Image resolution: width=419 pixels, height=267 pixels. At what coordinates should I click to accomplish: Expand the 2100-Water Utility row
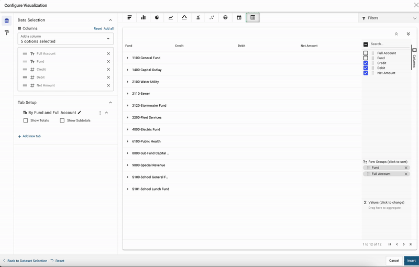127,82
